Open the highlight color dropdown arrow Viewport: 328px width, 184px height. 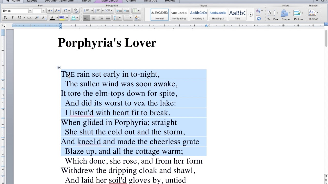click(67, 18)
